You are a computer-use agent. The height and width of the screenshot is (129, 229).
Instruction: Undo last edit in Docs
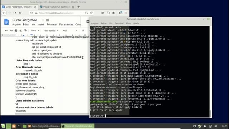[x=6, y=30]
